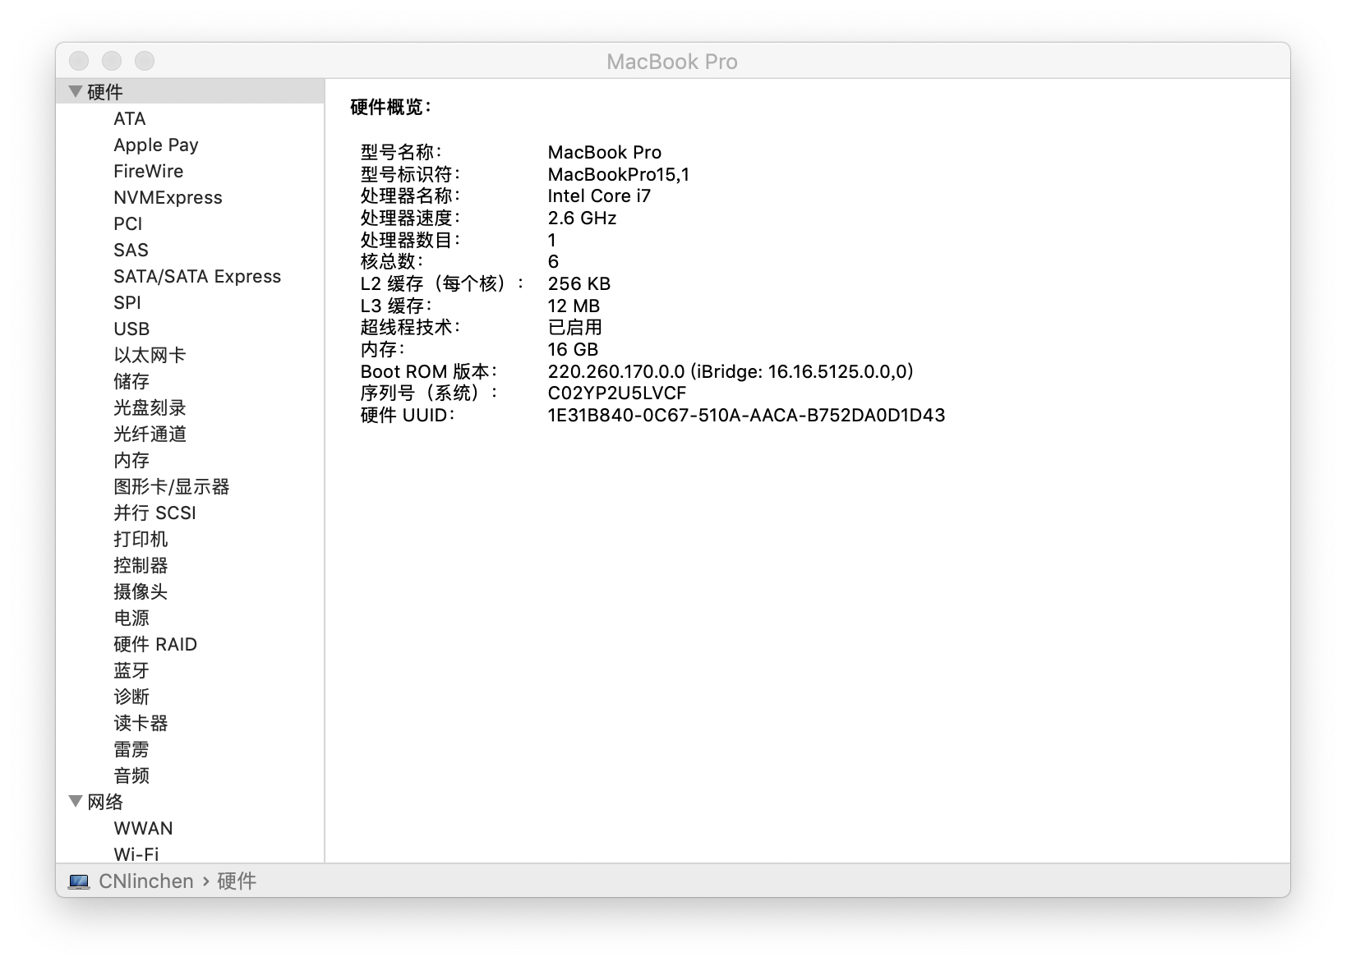Click the computer icon in path bar

tap(79, 881)
